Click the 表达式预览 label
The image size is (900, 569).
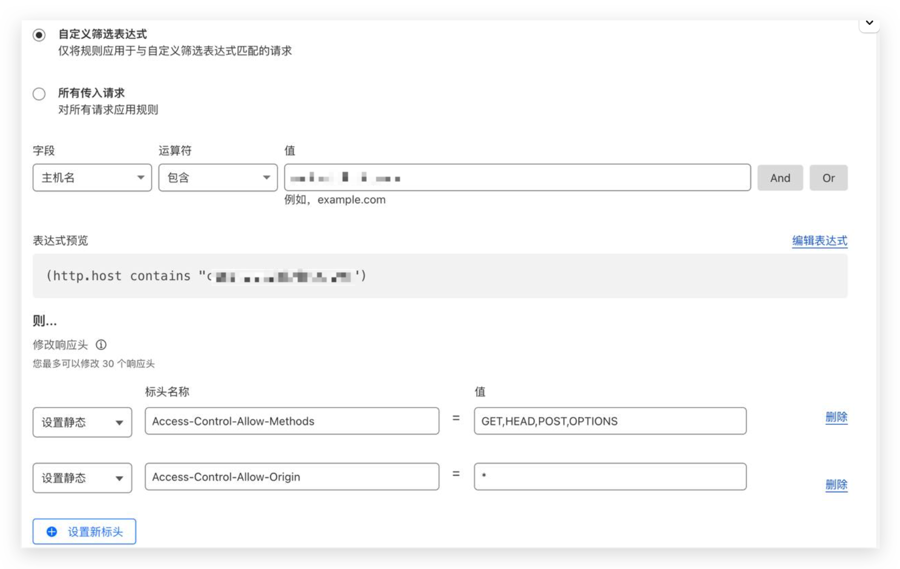click(x=60, y=241)
